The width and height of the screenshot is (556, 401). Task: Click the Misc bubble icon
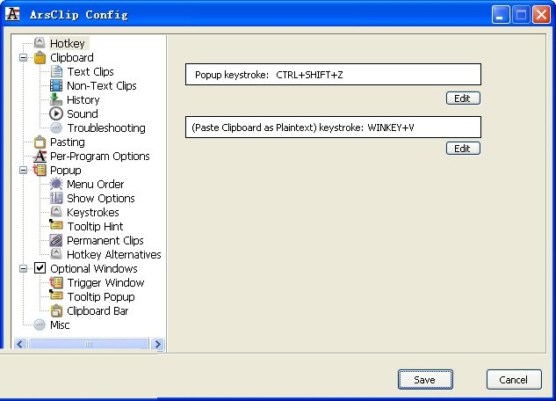[x=40, y=324]
